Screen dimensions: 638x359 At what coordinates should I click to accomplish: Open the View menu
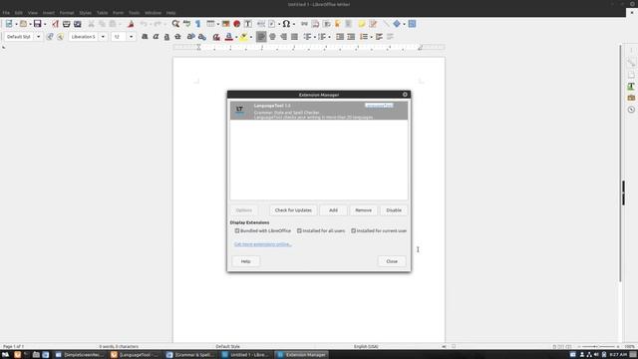click(33, 13)
